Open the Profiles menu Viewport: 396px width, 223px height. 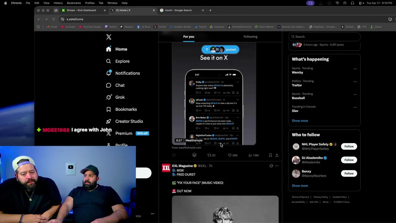coord(90,3)
